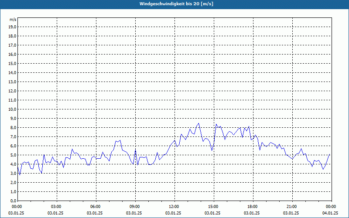
Task: Select the '03:00' time axis label
Action: (57, 207)
